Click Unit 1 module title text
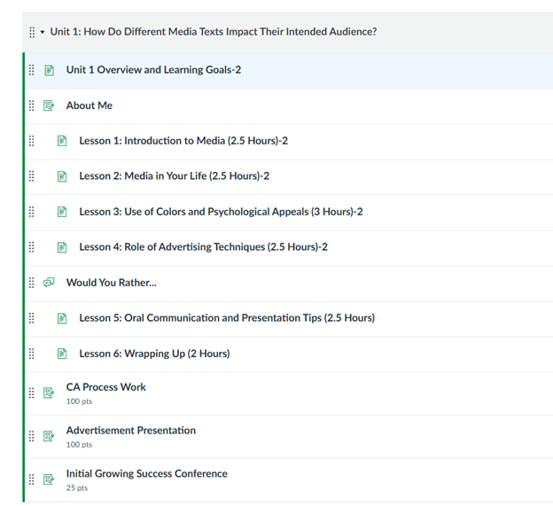Screen dimensions: 553x506 coord(214,32)
